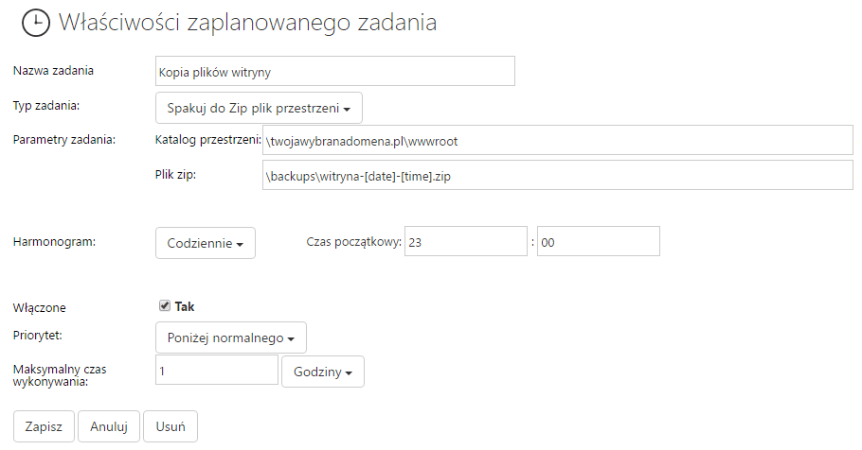Screen dimensions: 862x450
Task: Click the start hour field showing 23
Action: tap(466, 241)
